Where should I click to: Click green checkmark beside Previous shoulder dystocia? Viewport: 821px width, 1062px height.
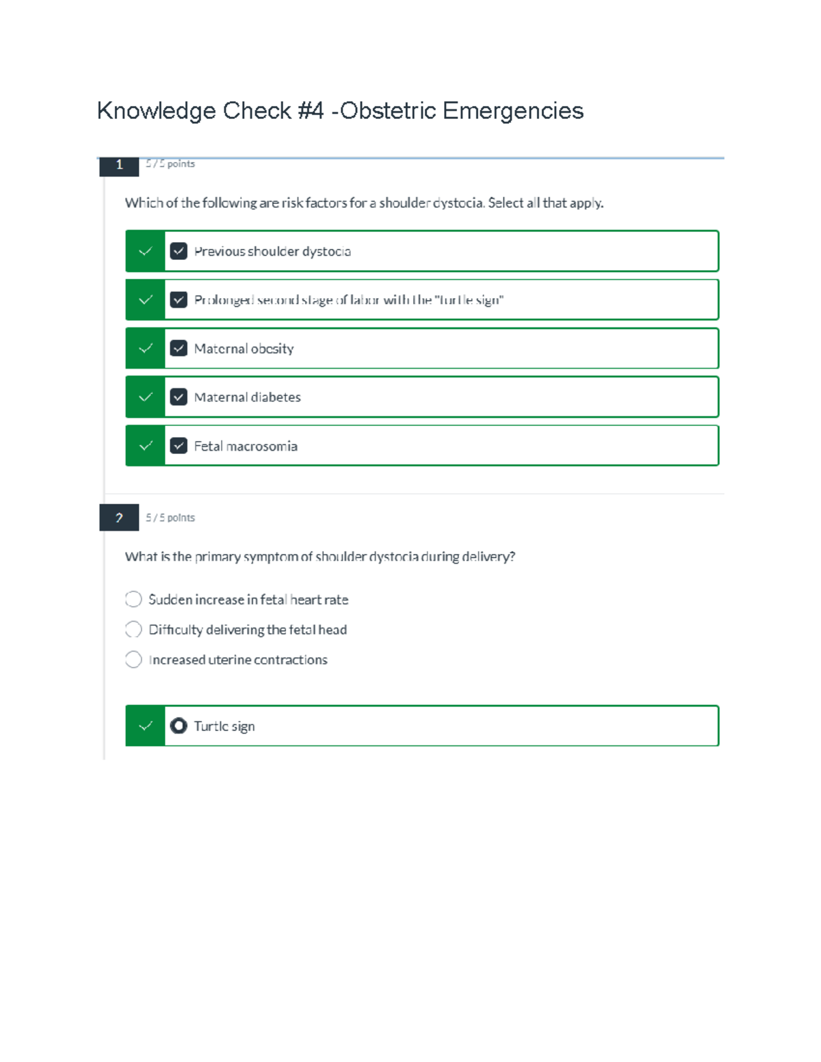[x=145, y=252]
